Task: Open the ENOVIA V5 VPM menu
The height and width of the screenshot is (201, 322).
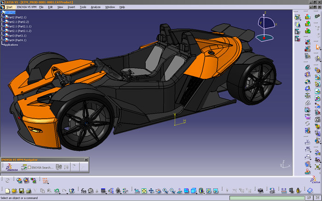Action: coord(27,7)
